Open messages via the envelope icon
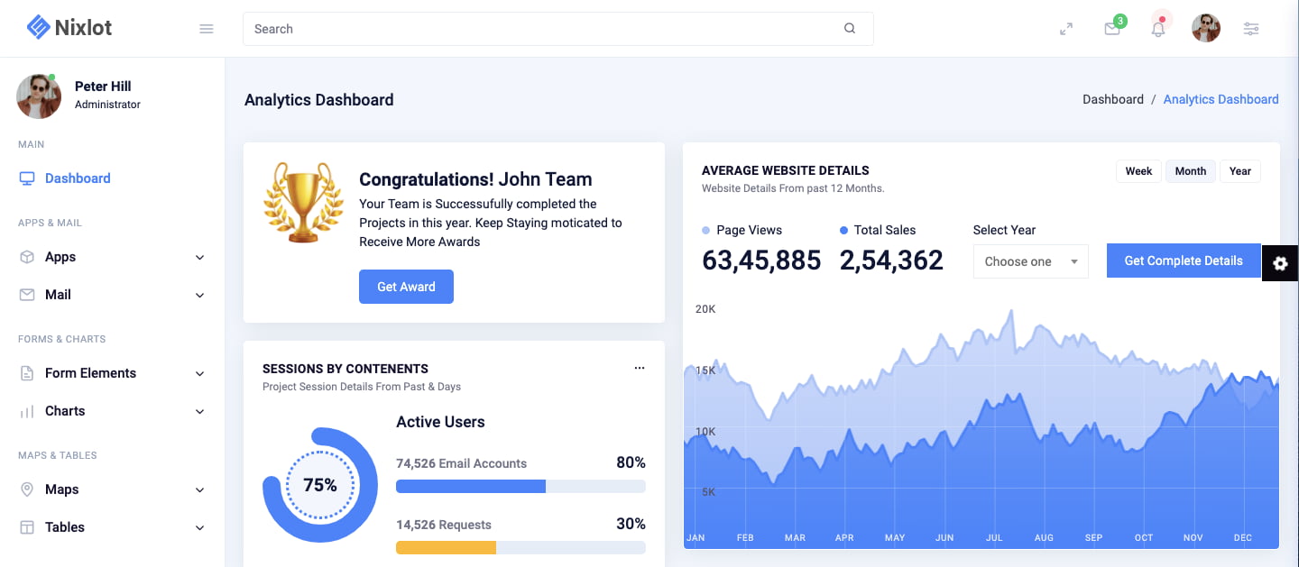This screenshot has width=1299, height=567. [1111, 28]
